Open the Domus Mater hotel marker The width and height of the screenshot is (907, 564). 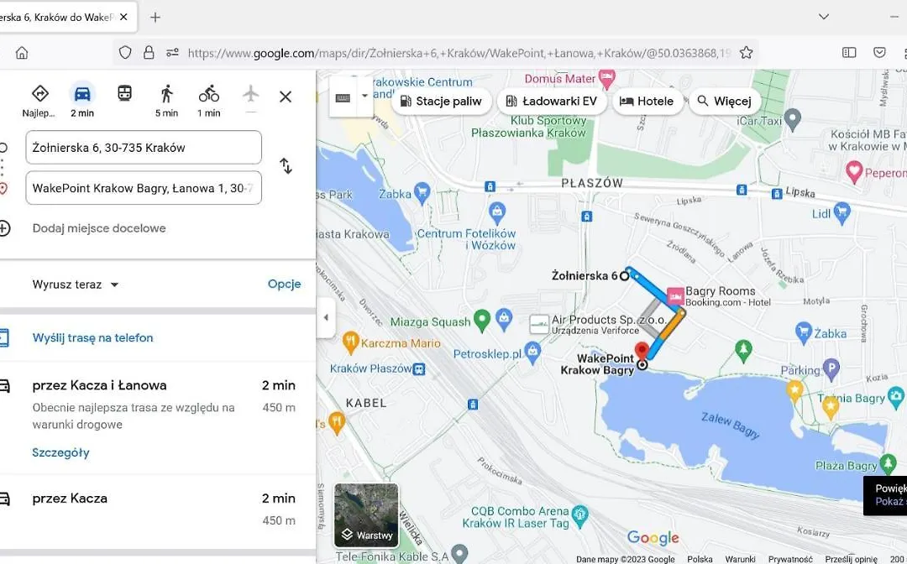pos(606,78)
